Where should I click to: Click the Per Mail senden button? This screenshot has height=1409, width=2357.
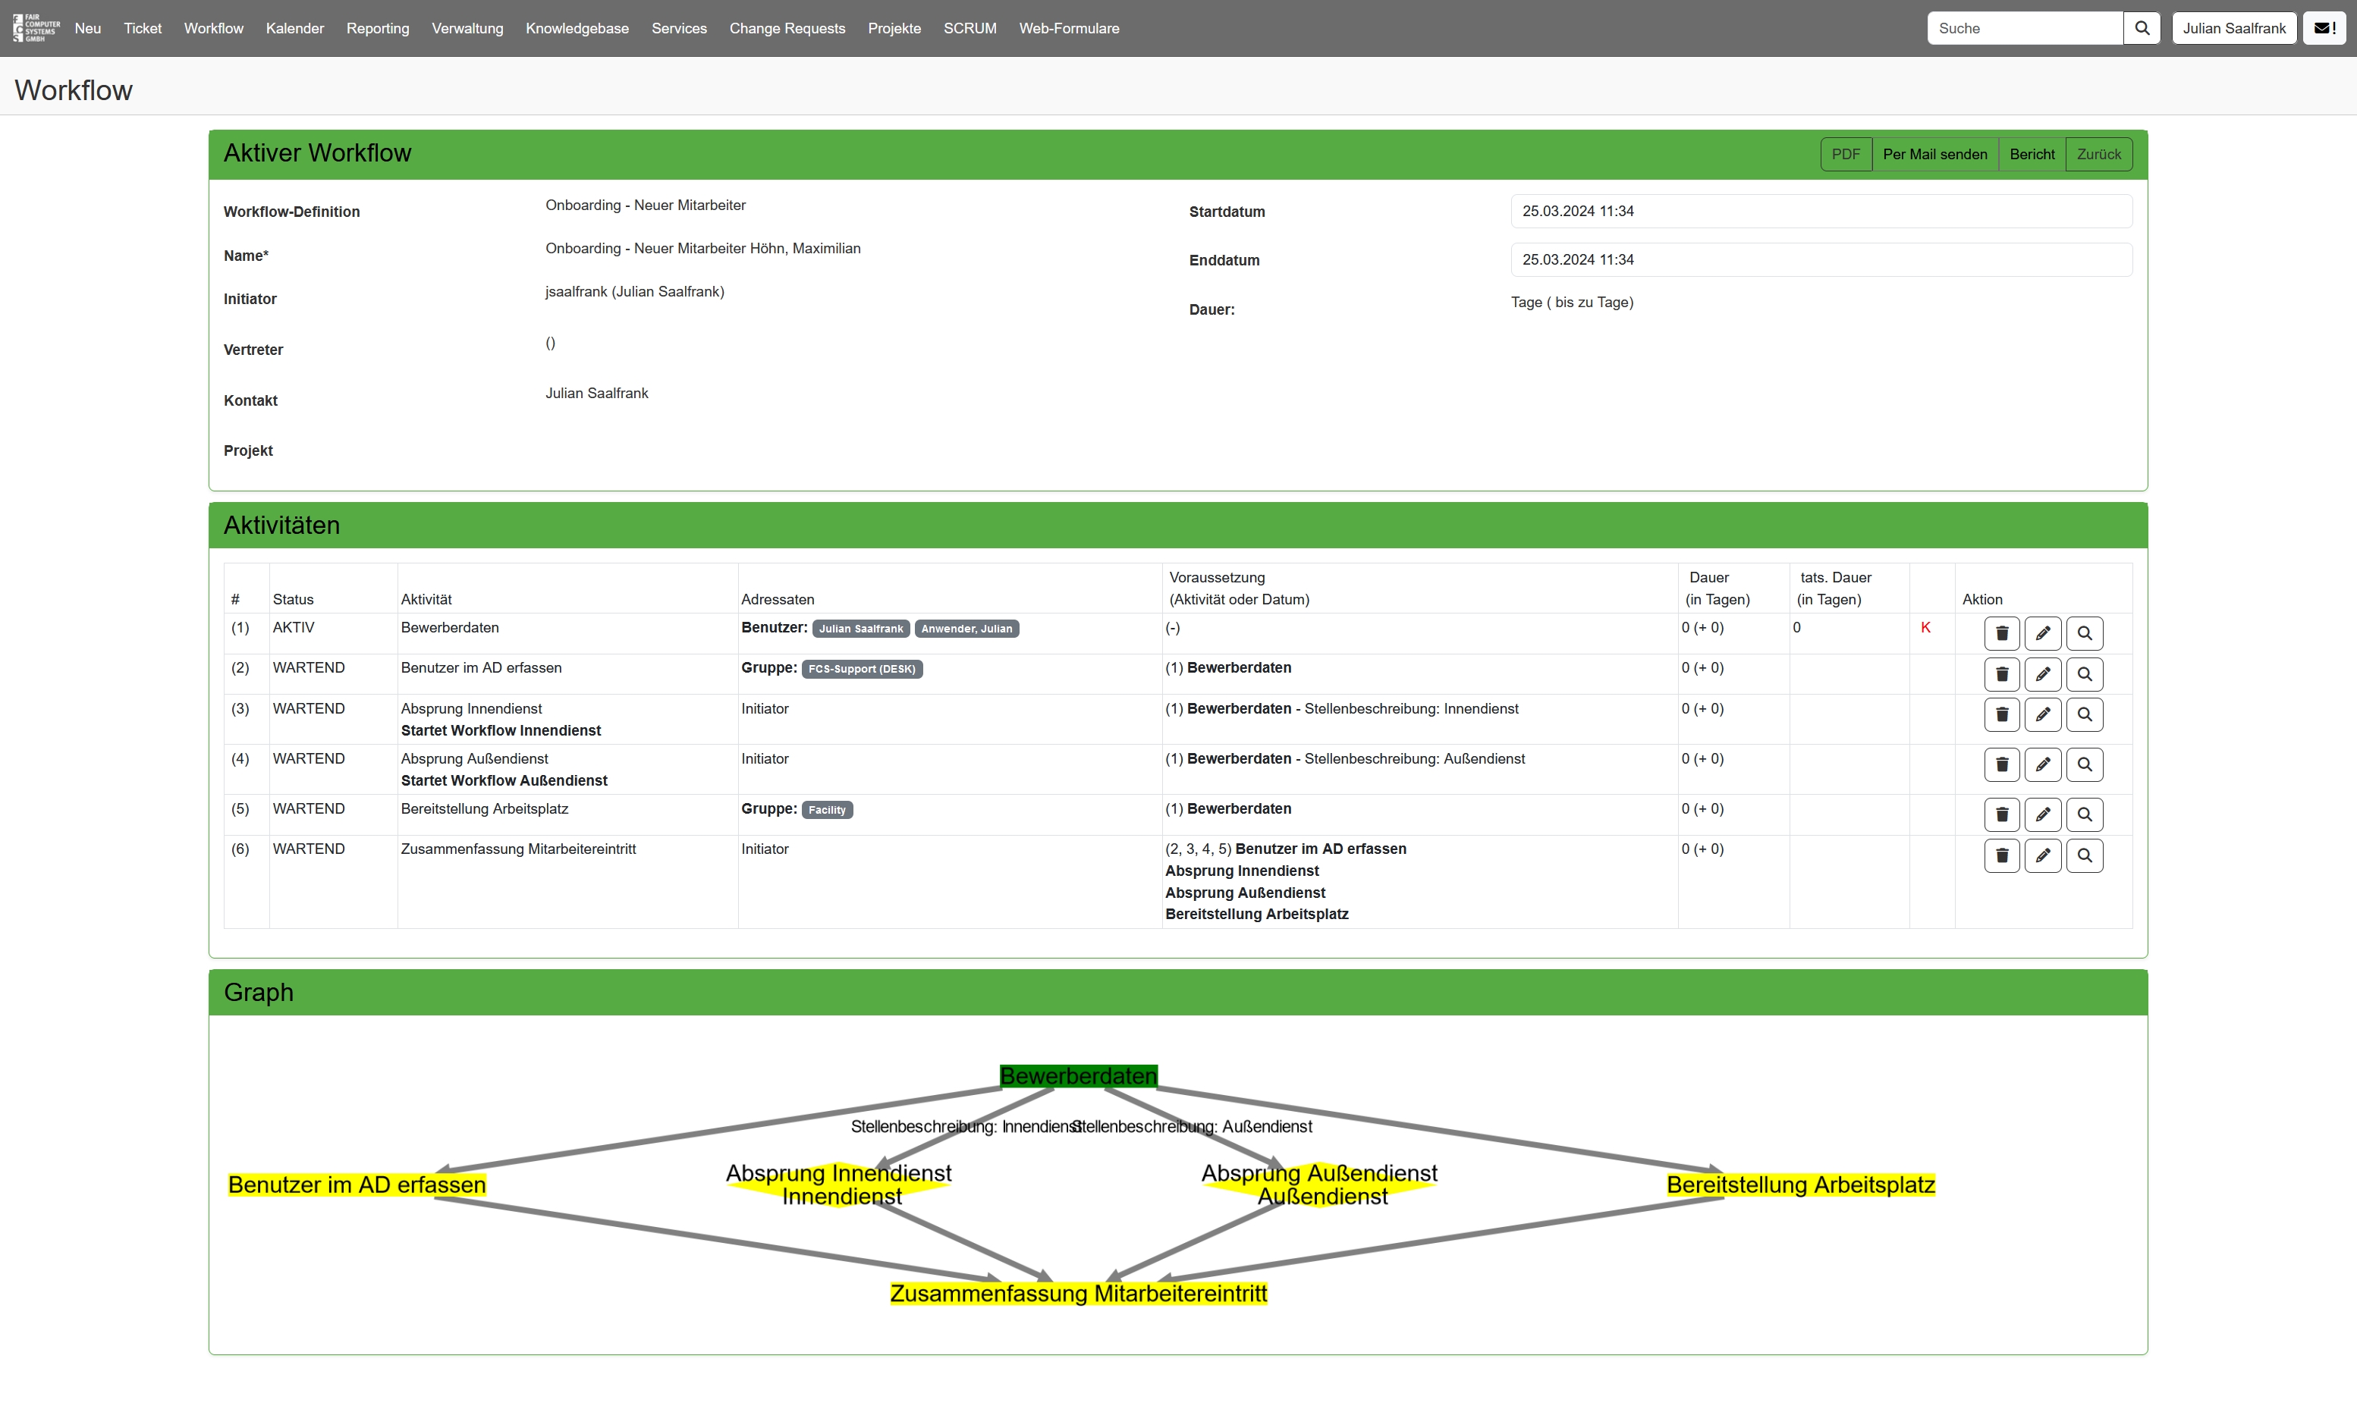(1934, 154)
